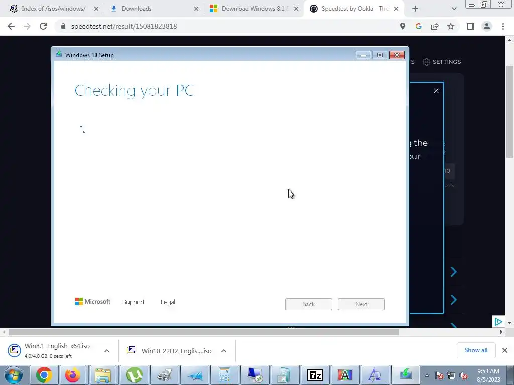Expand the middle chevron arrow on Speedtest page
Screen dimensions: 514x385
point(454,300)
